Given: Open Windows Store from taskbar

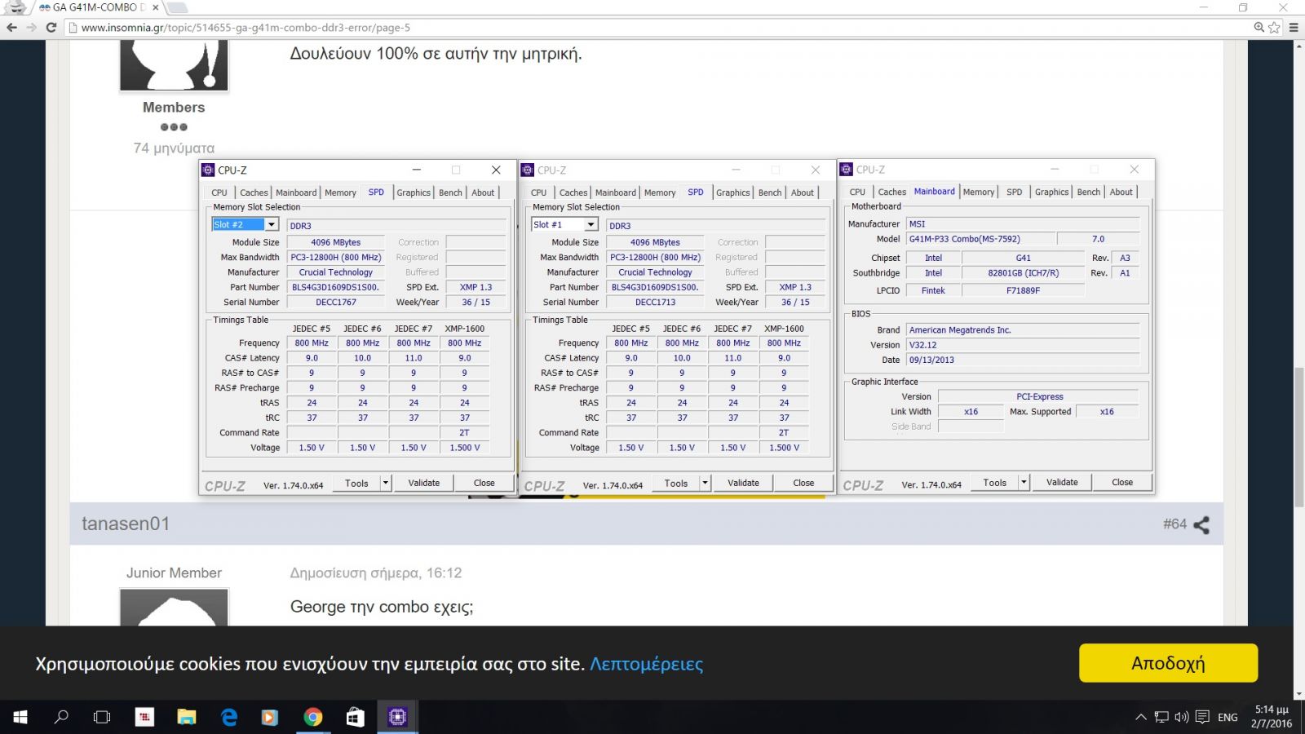Looking at the screenshot, I should [x=355, y=717].
